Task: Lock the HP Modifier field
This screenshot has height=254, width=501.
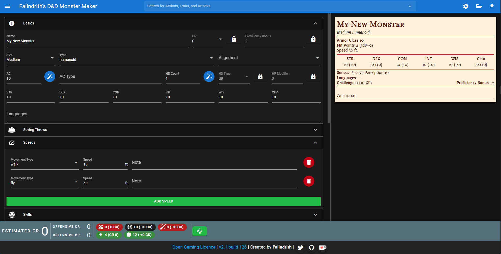Action: 313,76
